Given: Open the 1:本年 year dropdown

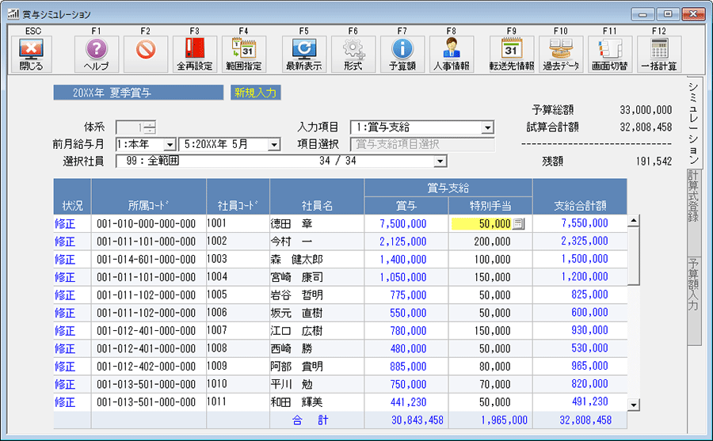Looking at the screenshot, I should (x=170, y=145).
